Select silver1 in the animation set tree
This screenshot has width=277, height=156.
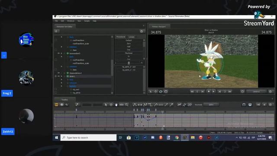click(72, 76)
